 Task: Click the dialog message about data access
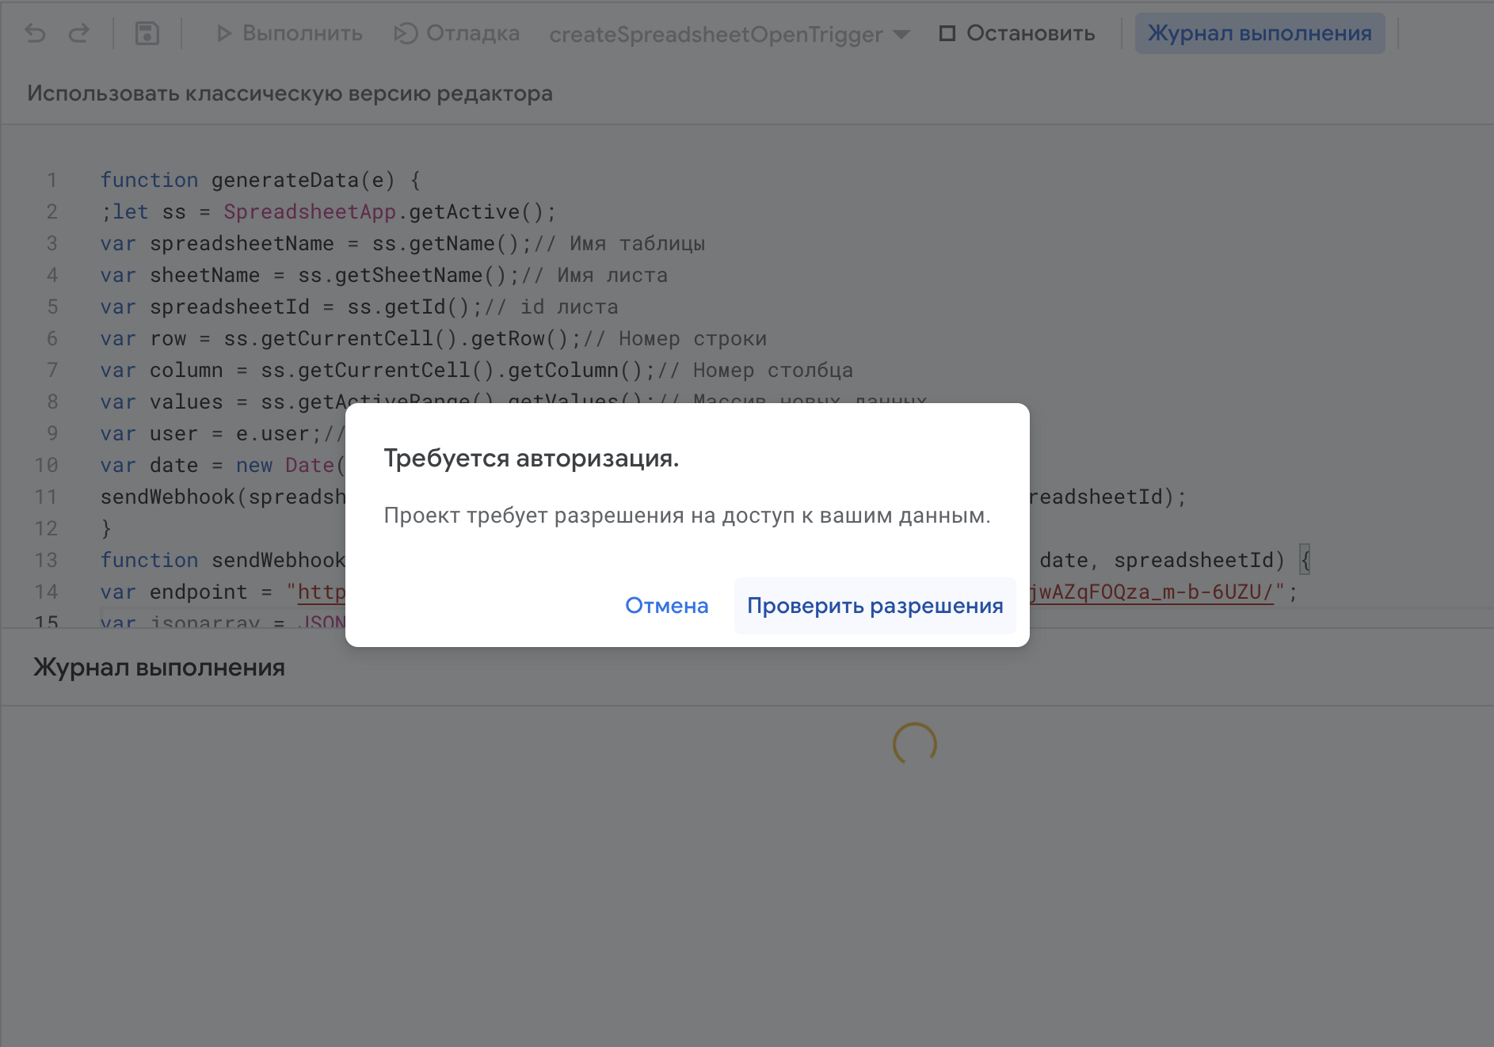[x=688, y=516]
